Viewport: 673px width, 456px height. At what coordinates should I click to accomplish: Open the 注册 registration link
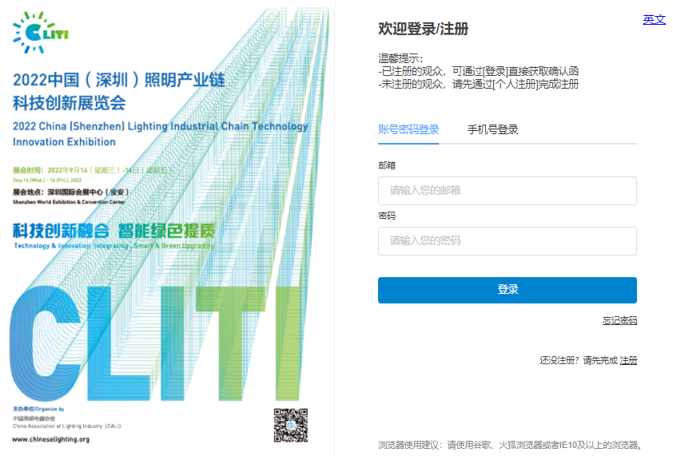[628, 360]
